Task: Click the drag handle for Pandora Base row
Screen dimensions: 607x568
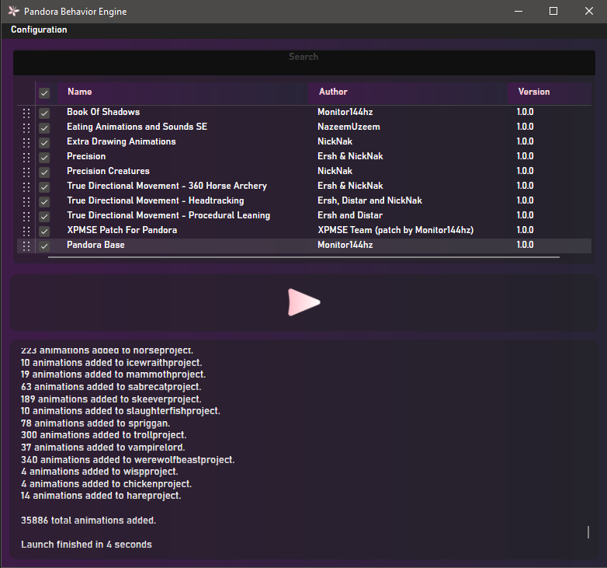Action: [26, 246]
